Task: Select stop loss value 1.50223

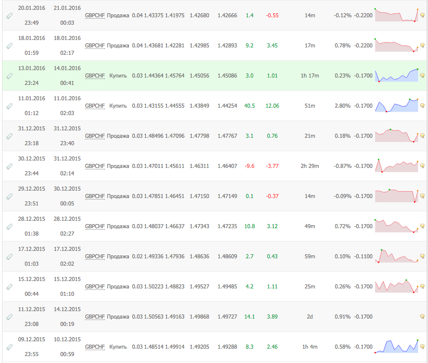Action: (154, 286)
